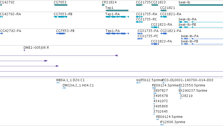Select the RE09124.3prime EST
The width and height of the screenshot is (223, 126).
[165, 85]
